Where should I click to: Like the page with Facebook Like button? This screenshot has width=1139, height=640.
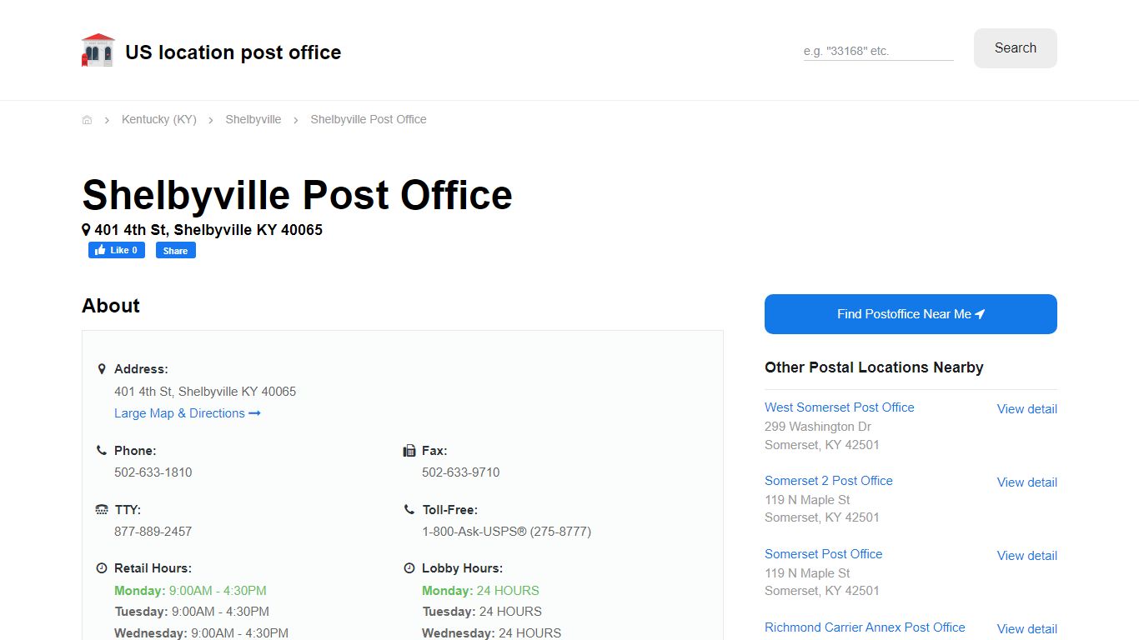[x=117, y=250]
